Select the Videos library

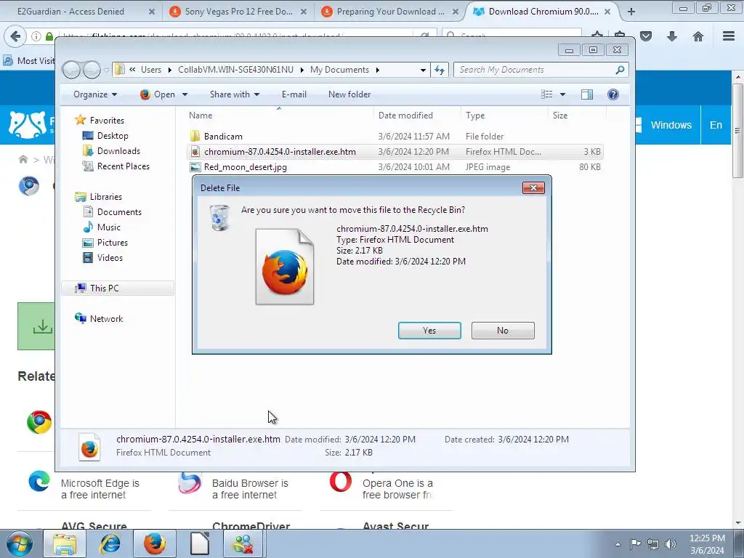click(x=110, y=258)
